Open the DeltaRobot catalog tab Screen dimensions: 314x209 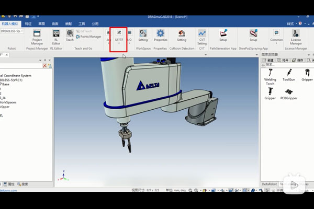(269, 184)
